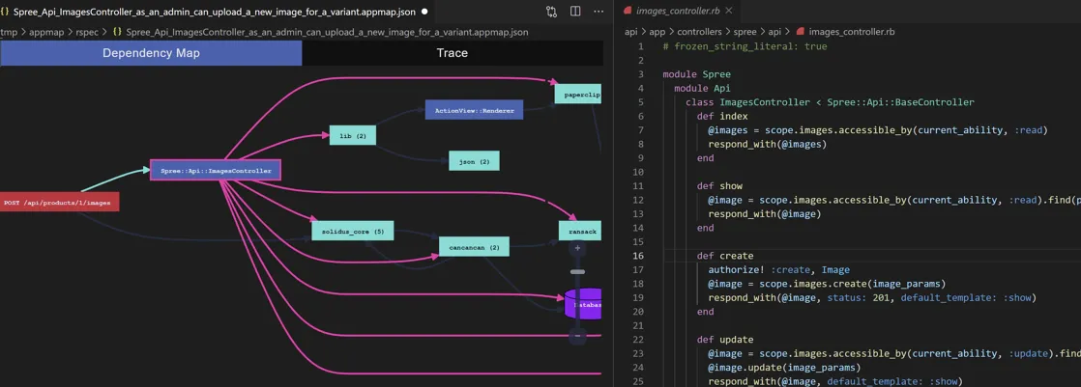The height and width of the screenshot is (387, 1081).
Task: Split the editor with the split icon
Action: coord(575,12)
